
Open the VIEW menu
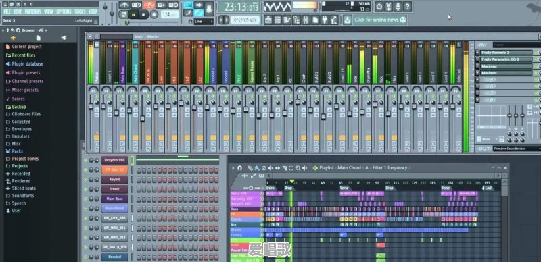pos(49,11)
